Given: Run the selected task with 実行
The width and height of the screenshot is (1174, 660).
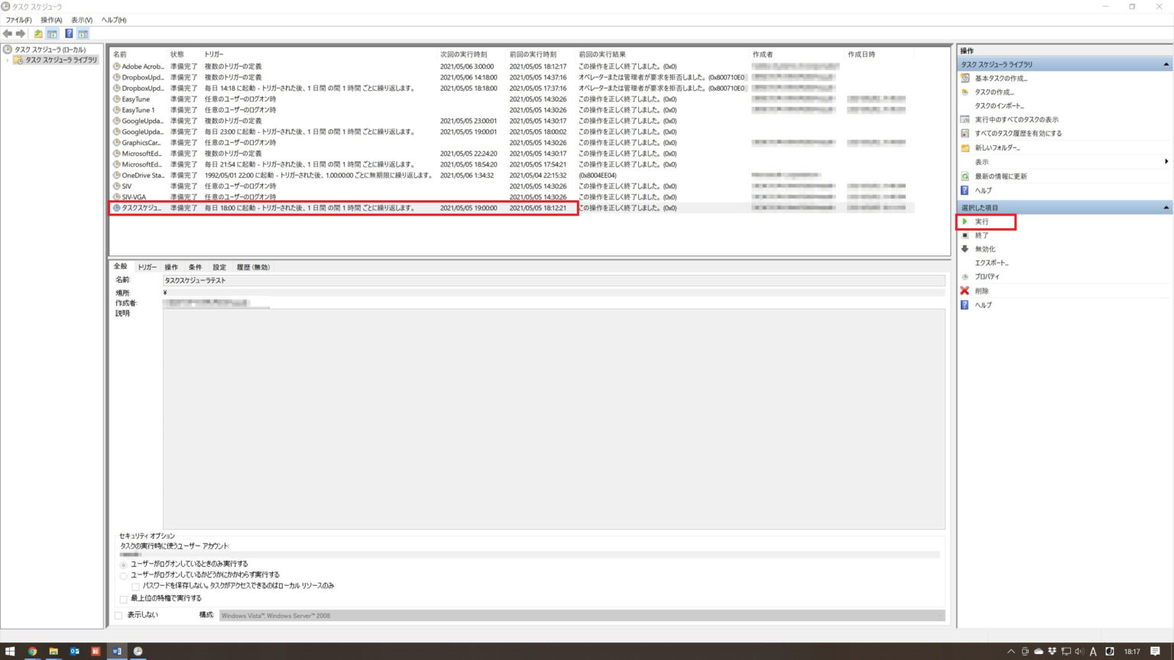Looking at the screenshot, I should pos(981,222).
